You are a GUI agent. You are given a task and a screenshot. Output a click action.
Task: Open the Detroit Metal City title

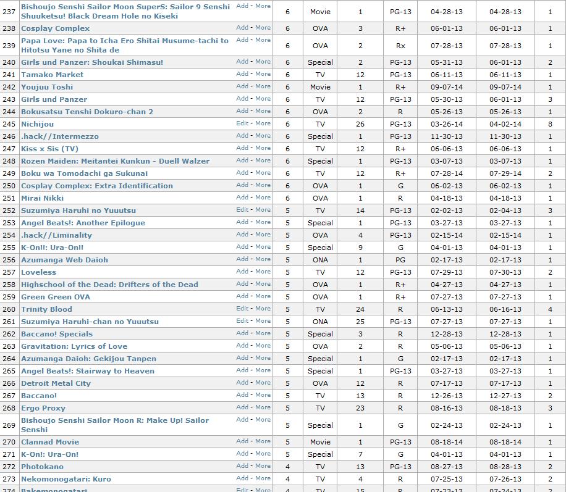click(x=56, y=383)
